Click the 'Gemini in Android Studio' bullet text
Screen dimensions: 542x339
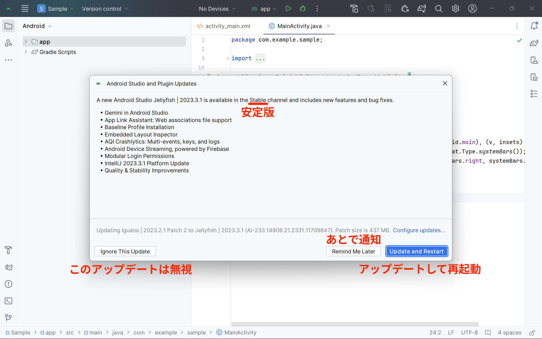pos(136,113)
